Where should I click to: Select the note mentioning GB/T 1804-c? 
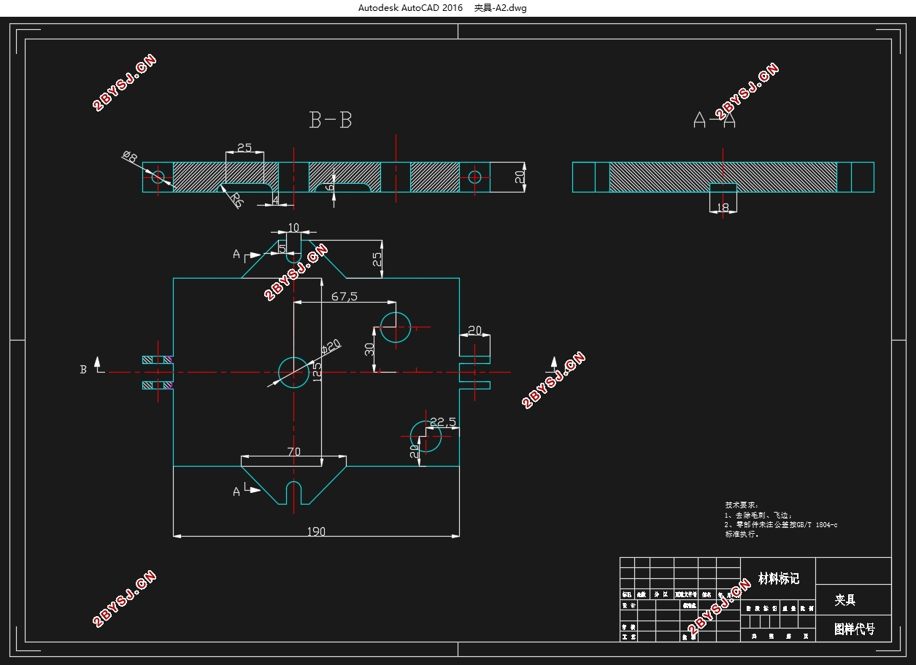pyautogui.click(x=780, y=524)
